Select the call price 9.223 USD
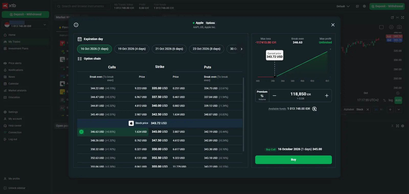 (141, 88)
